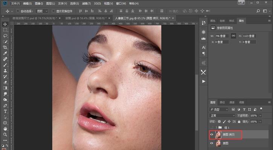Open the 滤镜(T) menu
Screen dimensions: 273x150
86,3
